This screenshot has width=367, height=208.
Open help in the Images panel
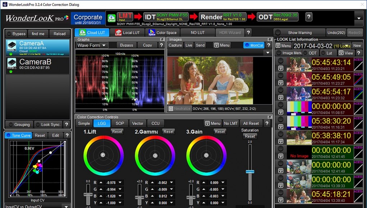coord(269,45)
